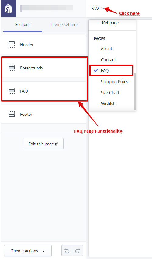Click the Footer section layout icon

point(12,114)
